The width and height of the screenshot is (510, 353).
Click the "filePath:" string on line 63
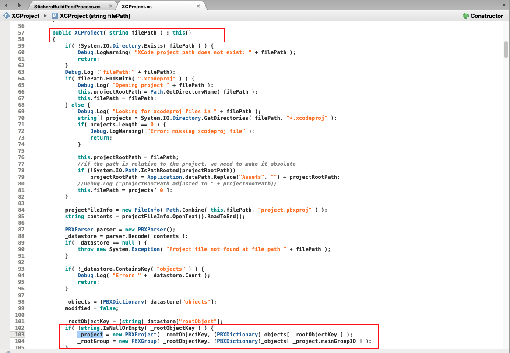coord(117,72)
